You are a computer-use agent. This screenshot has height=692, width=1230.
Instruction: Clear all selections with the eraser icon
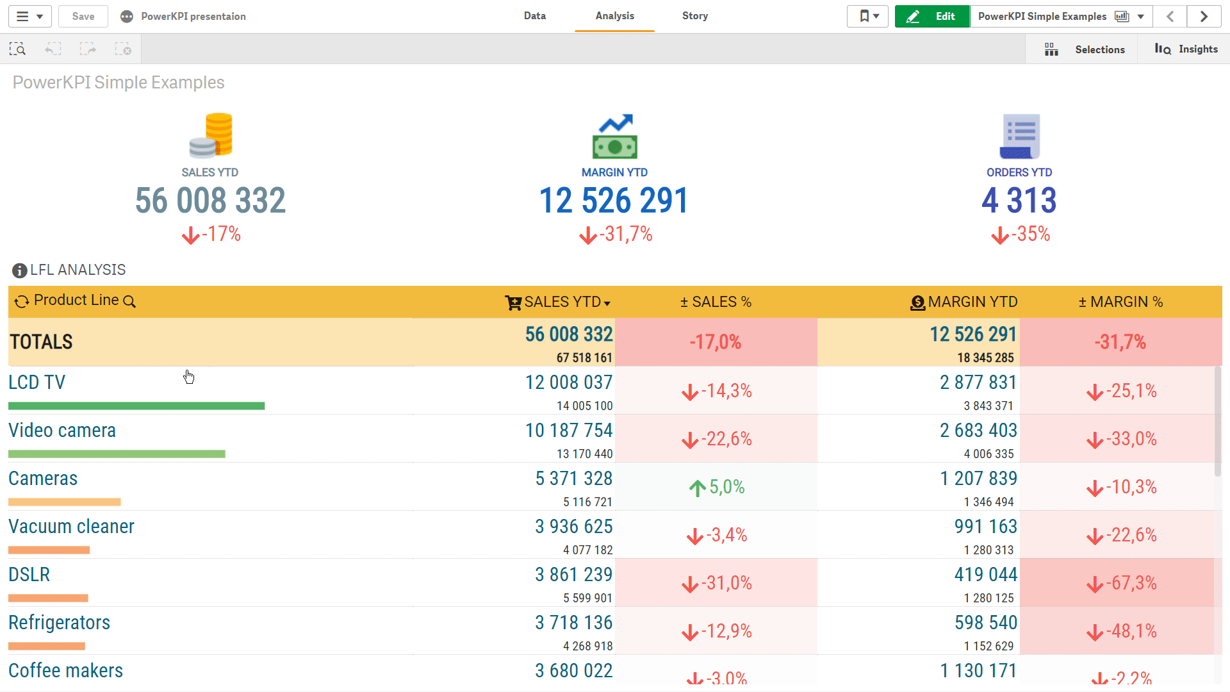pyautogui.click(x=123, y=48)
